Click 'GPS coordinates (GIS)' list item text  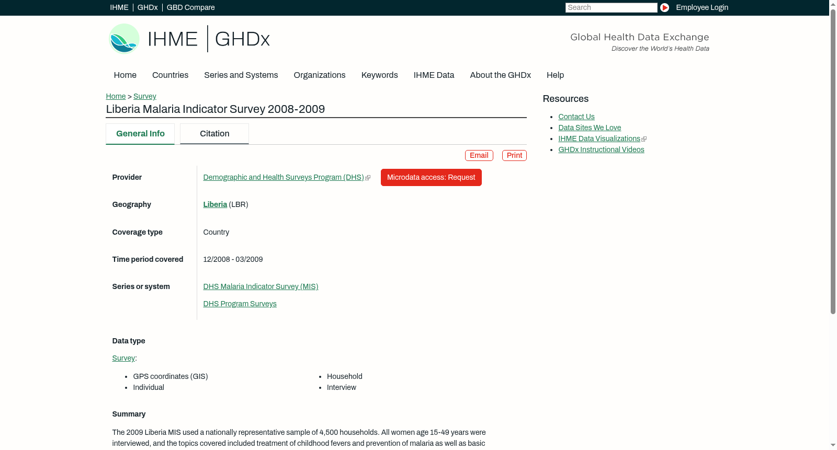pyautogui.click(x=171, y=377)
